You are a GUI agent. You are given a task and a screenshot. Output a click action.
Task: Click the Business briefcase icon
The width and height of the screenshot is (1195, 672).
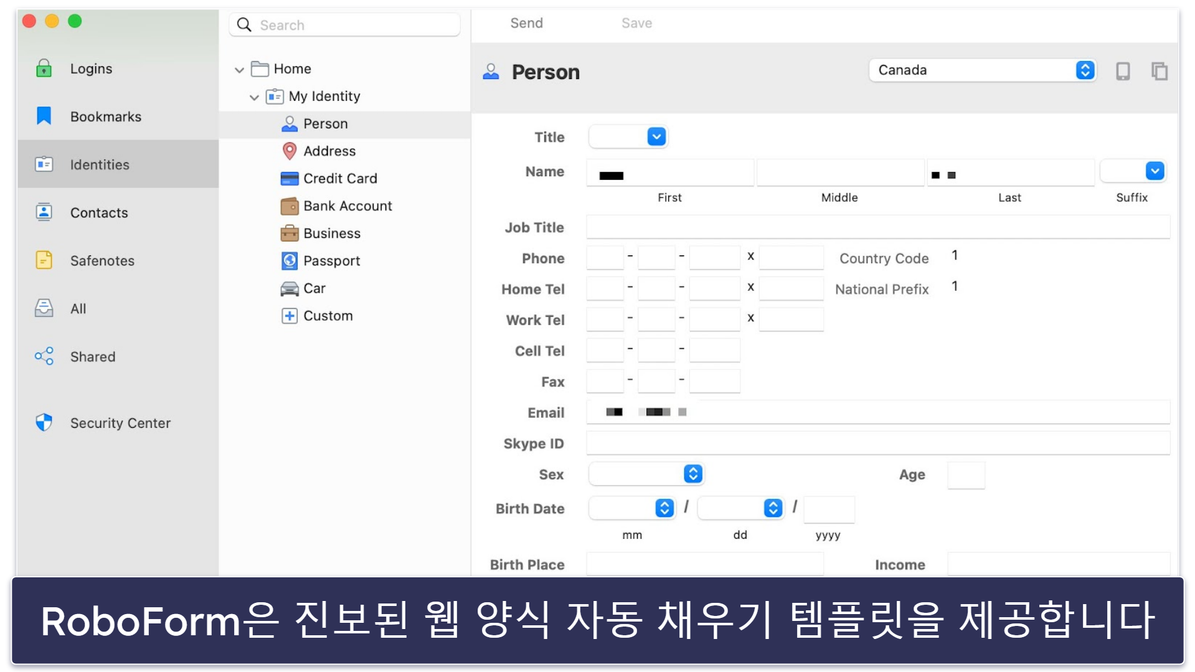290,234
